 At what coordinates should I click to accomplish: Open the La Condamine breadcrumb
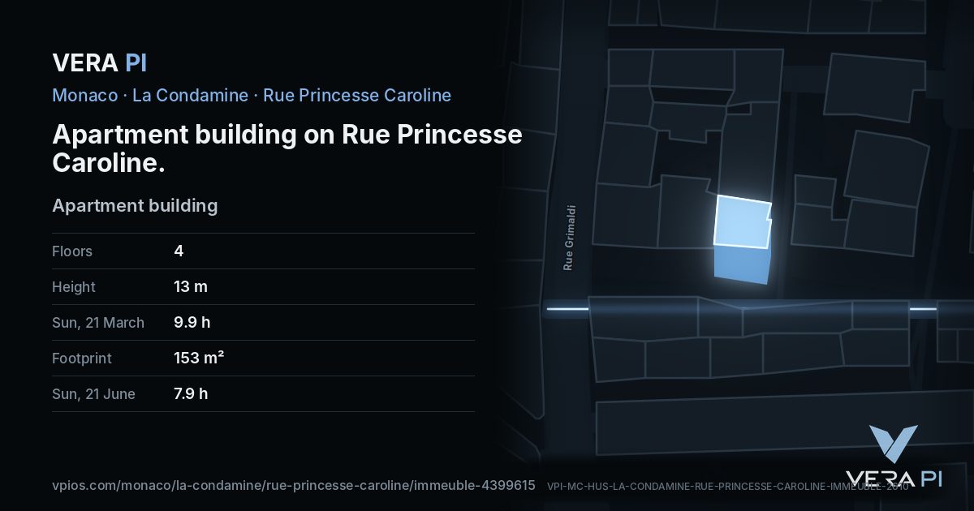[x=190, y=95]
